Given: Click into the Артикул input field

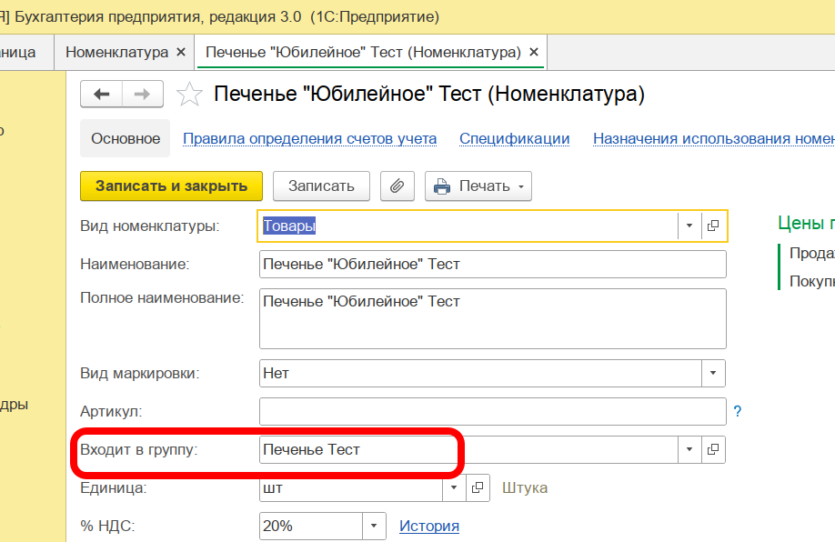Looking at the screenshot, I should click(x=492, y=412).
